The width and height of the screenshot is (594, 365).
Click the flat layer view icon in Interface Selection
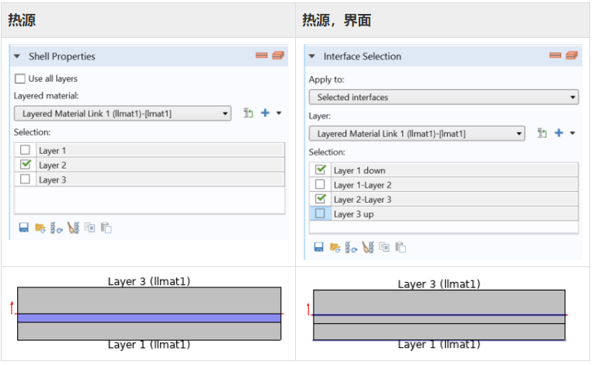pos(555,55)
